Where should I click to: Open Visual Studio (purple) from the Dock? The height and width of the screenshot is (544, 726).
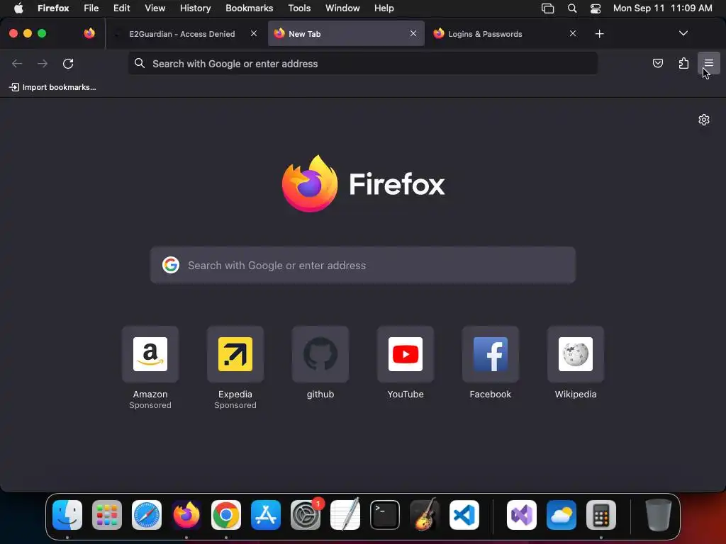522,515
